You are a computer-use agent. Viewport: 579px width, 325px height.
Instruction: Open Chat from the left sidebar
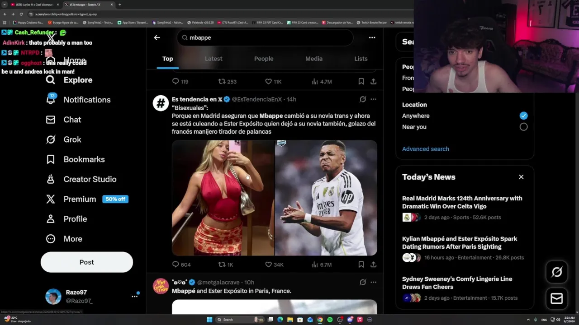click(63, 120)
